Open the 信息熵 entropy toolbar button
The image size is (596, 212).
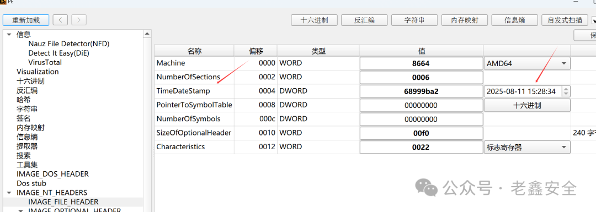515,20
